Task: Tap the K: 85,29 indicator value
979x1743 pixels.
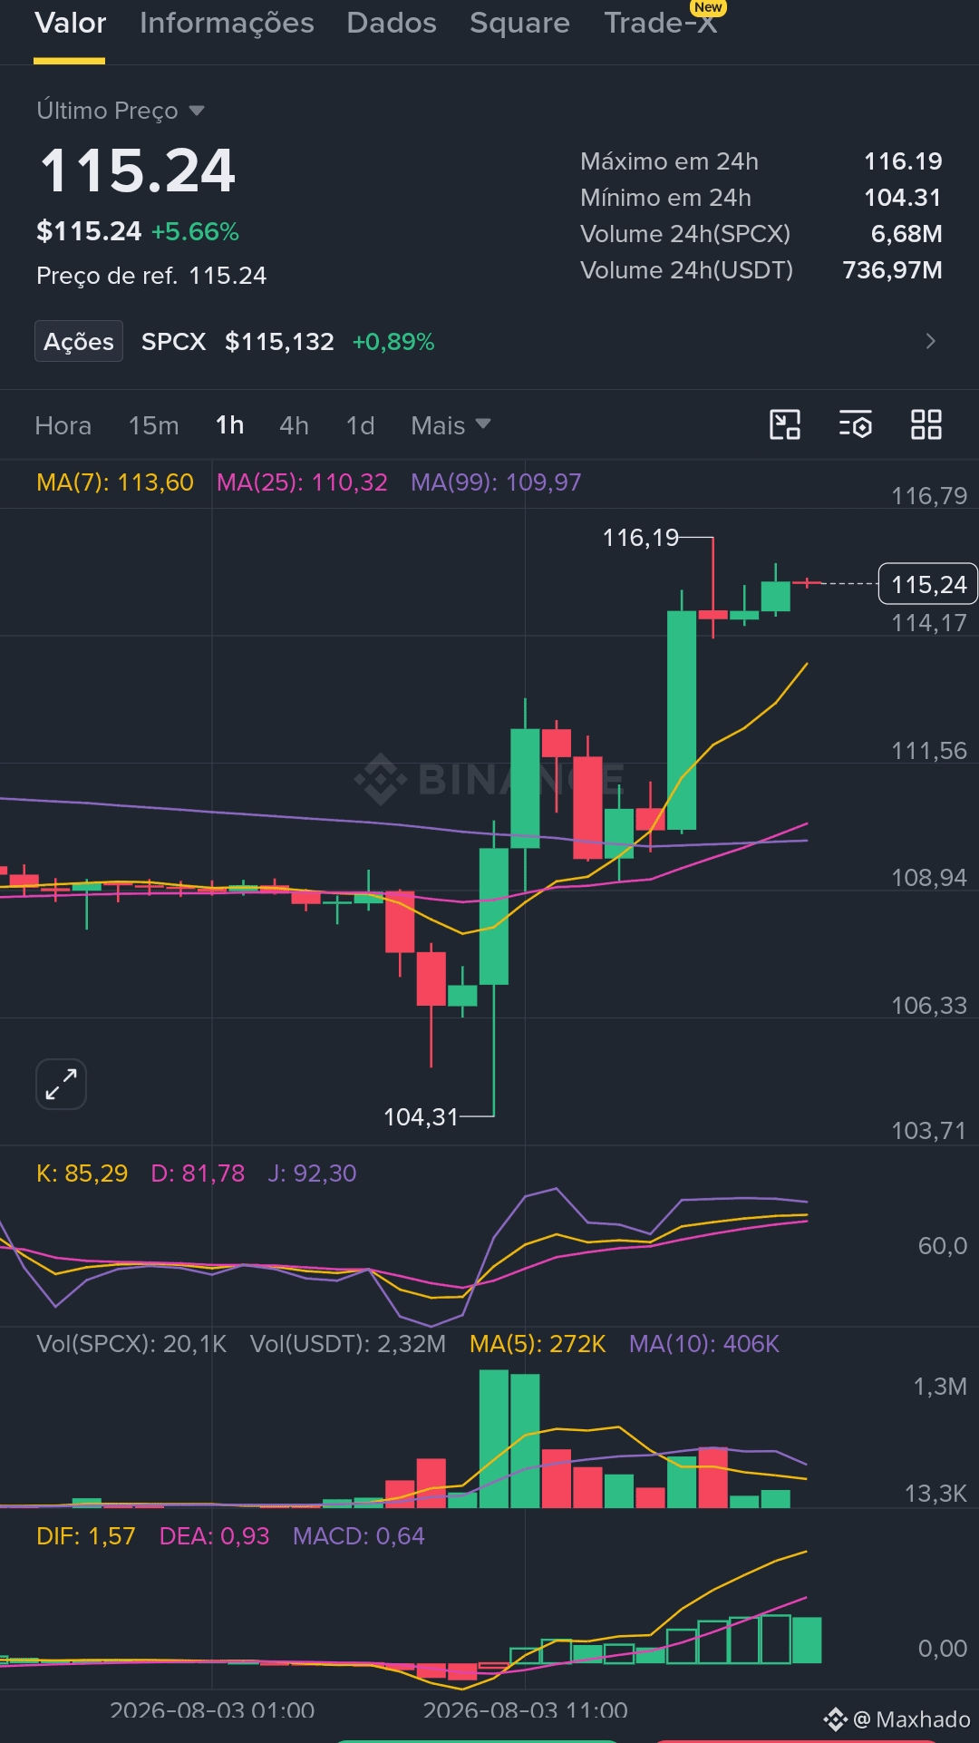Action: point(82,1173)
